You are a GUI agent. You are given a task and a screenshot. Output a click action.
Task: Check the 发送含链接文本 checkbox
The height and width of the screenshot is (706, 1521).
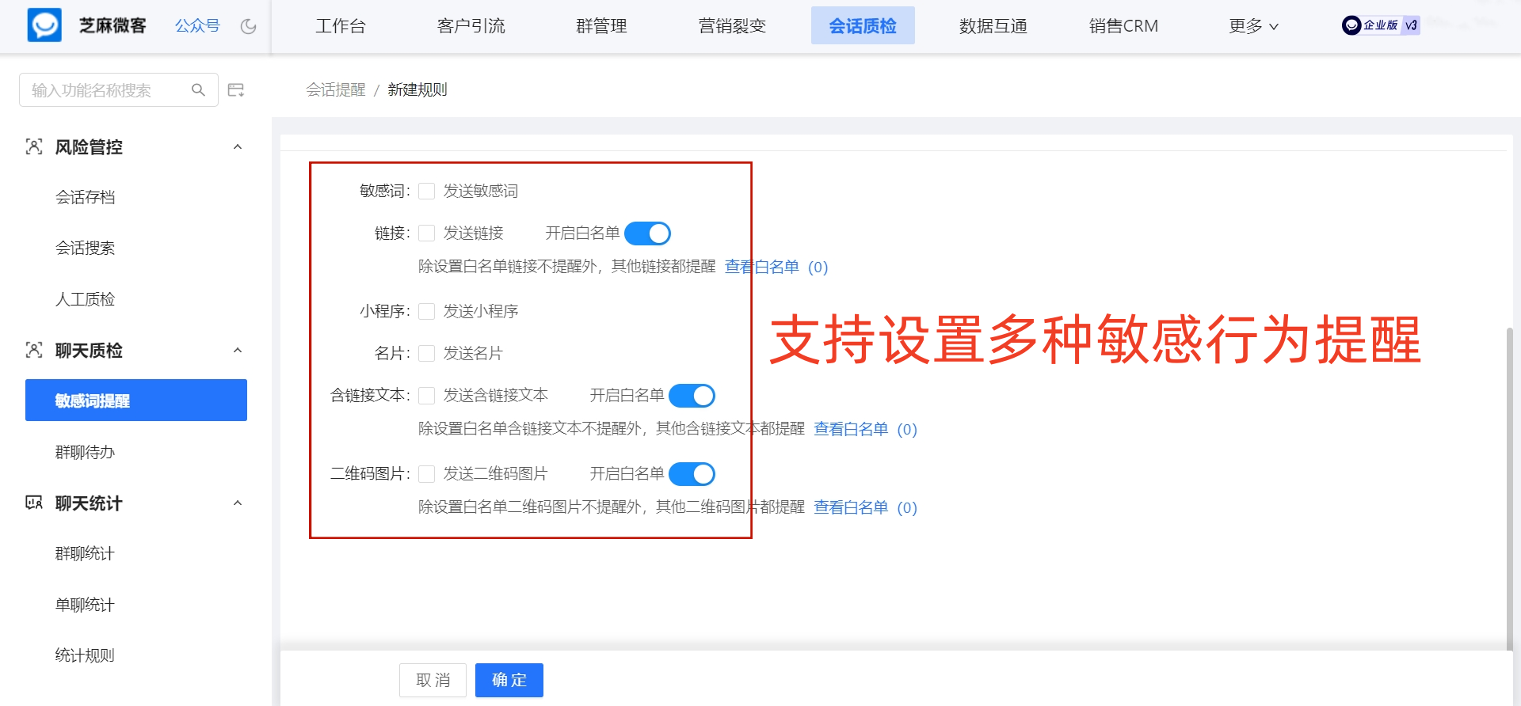(426, 395)
